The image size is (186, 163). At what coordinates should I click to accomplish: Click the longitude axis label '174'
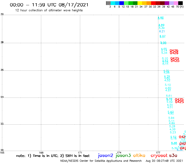tap(119, 152)
